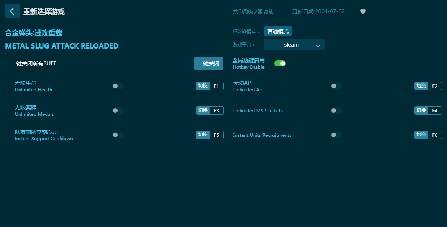This screenshot has width=447, height=227.
Task: Click the Unlimited Medals label
Action: (34, 114)
